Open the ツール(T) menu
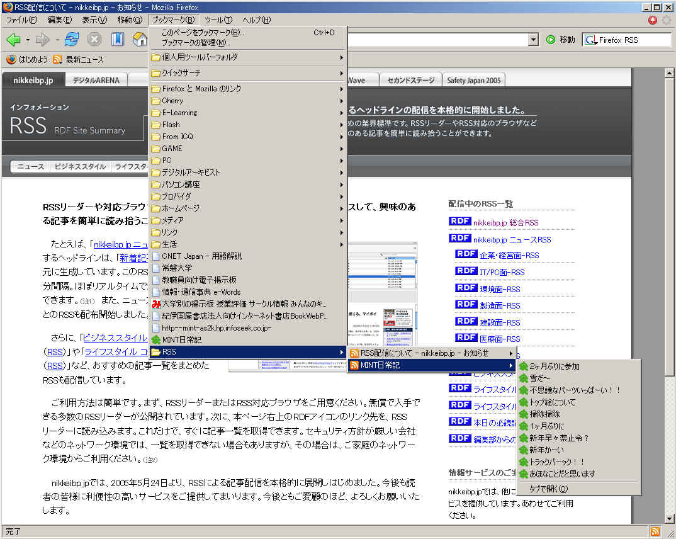Screen dimensions: 676x539 [218, 20]
